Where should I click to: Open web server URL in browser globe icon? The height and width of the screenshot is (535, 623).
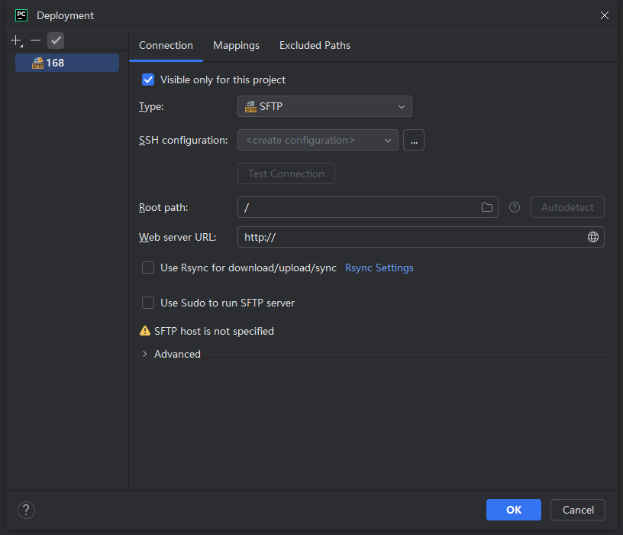click(x=592, y=237)
